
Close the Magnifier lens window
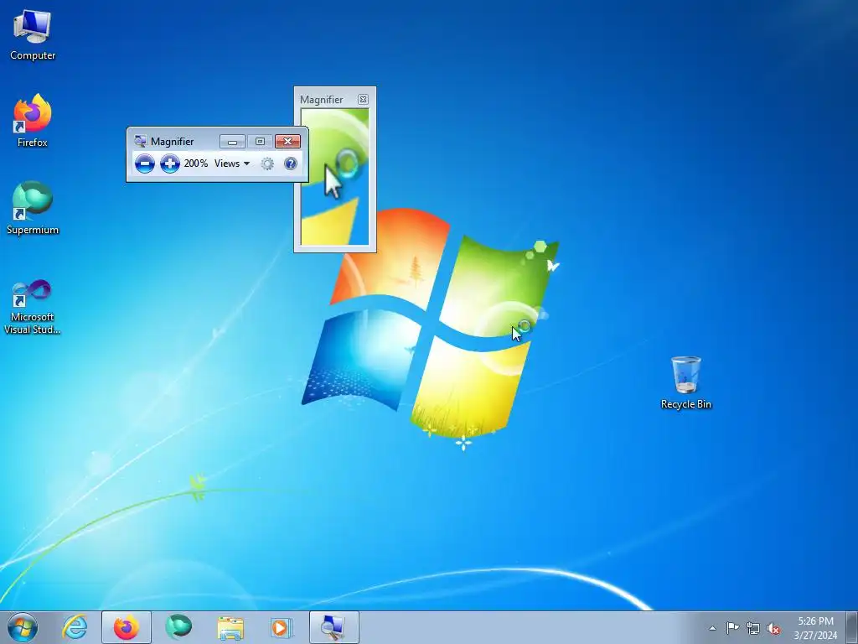363,99
